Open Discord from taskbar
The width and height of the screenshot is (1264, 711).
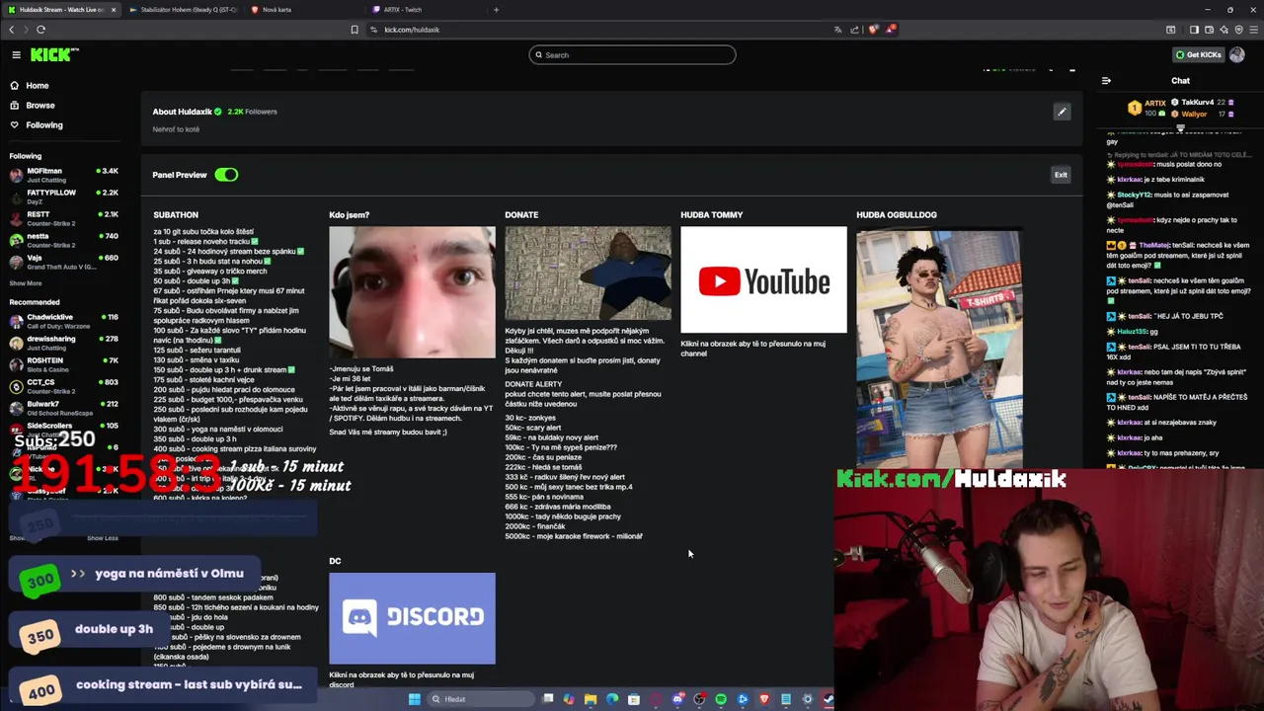pos(678,699)
